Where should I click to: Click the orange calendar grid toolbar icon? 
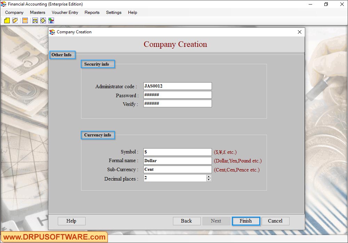coord(25,21)
